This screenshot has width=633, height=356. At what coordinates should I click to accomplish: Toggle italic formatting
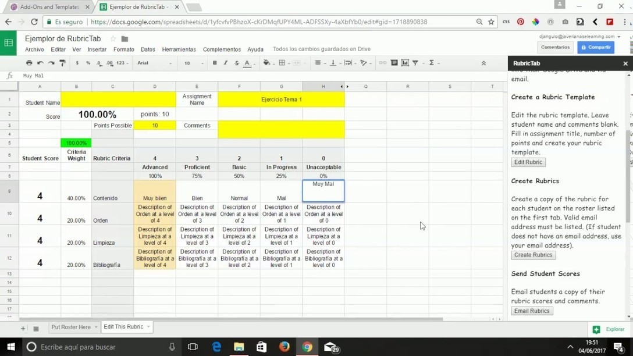point(225,63)
